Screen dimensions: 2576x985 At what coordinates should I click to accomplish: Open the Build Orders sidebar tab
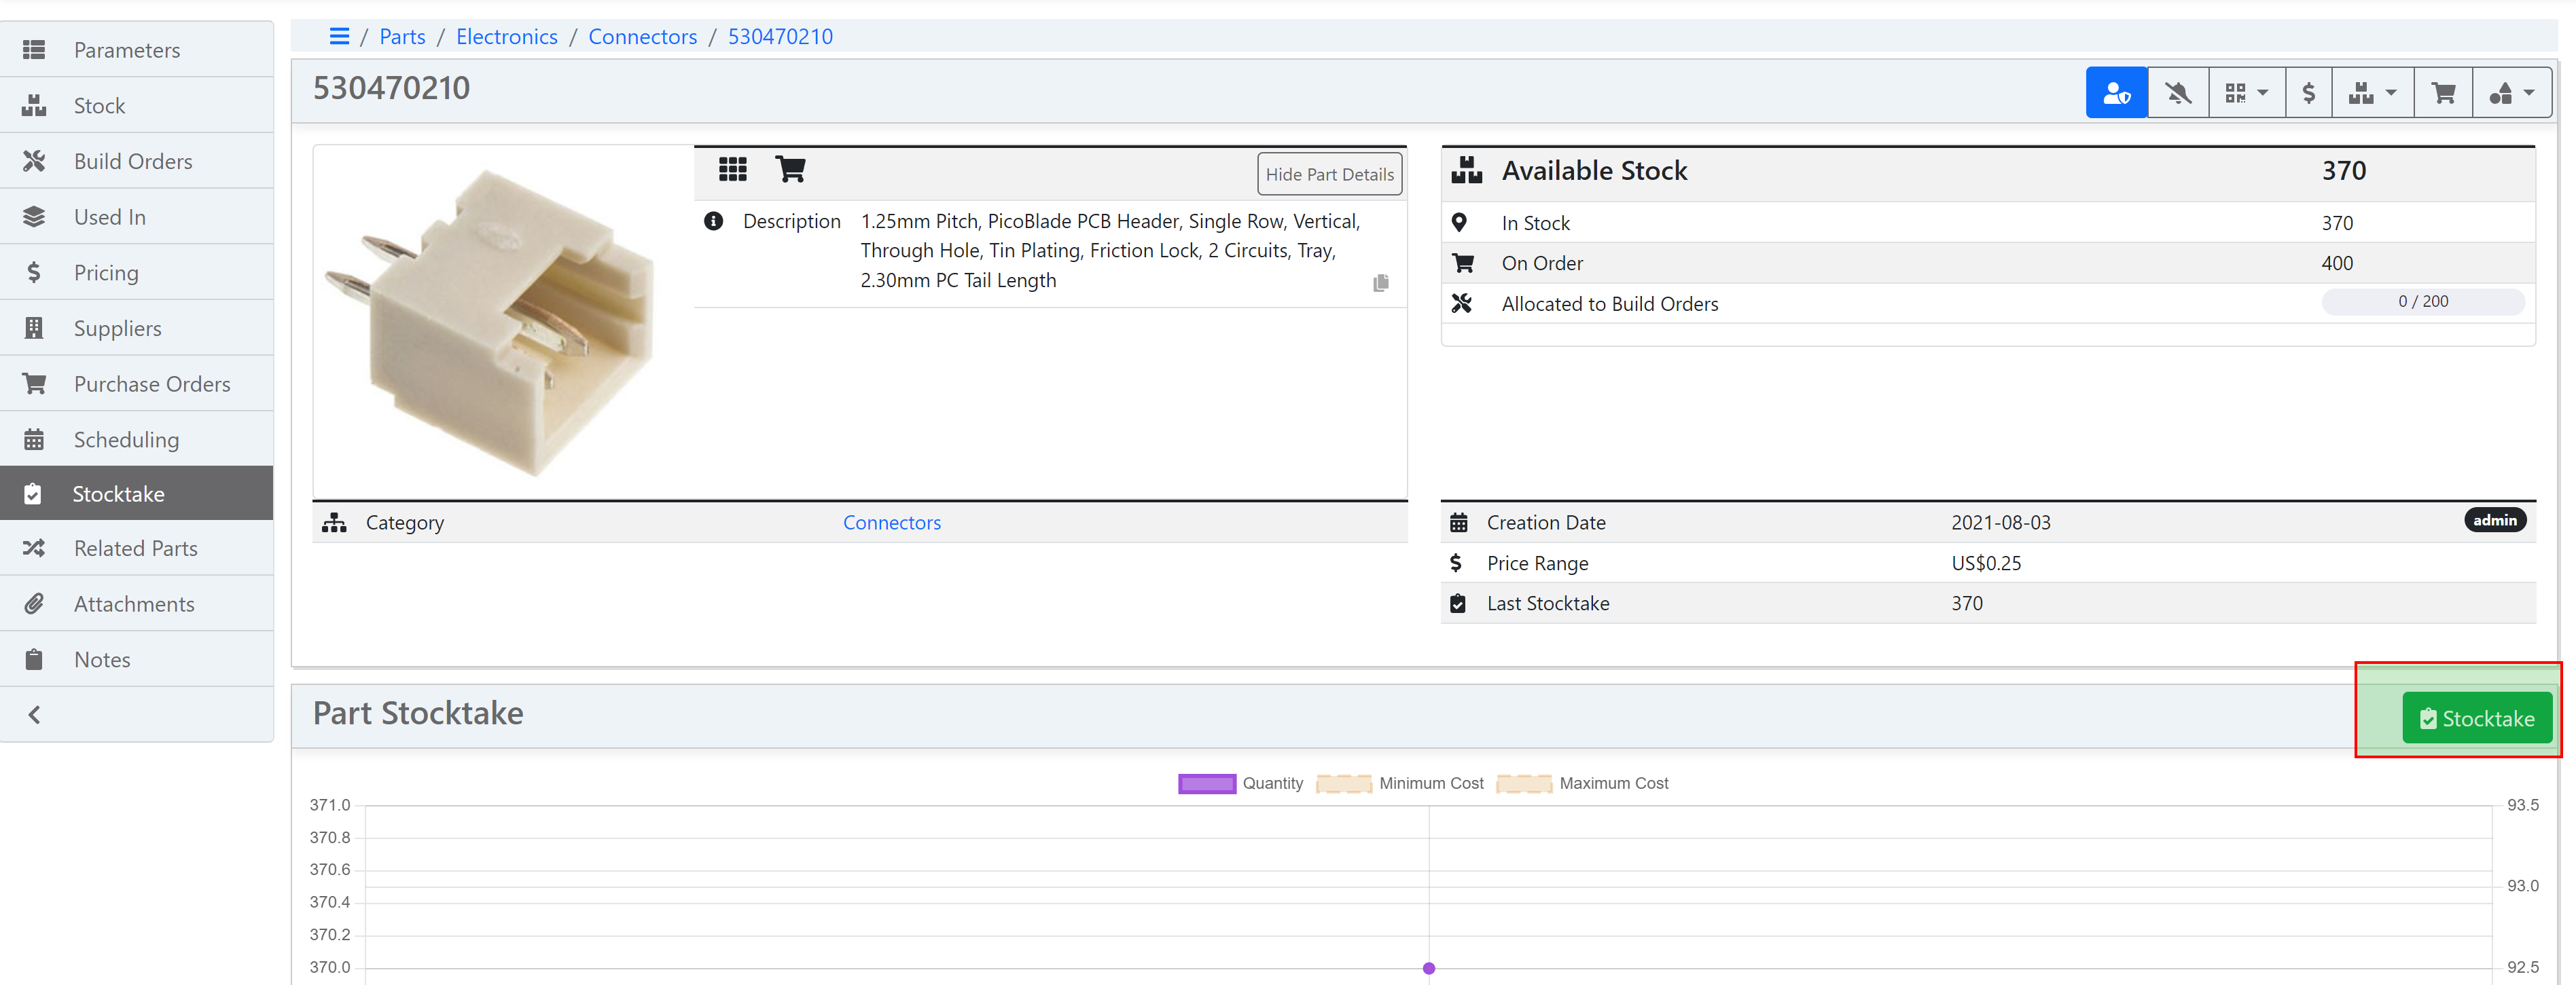[132, 161]
